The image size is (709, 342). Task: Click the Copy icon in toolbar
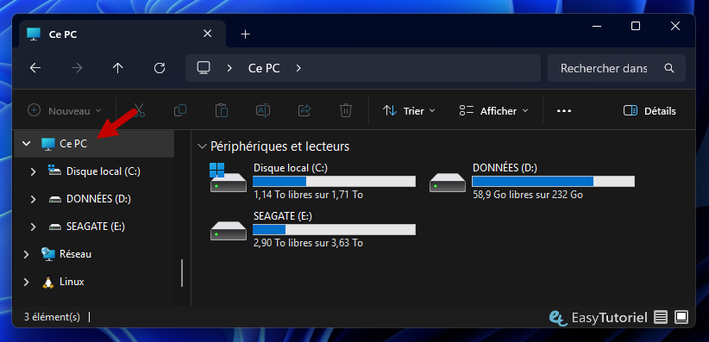coord(180,110)
